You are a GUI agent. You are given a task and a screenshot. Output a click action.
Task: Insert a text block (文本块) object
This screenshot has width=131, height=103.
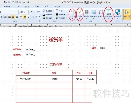coord(72,14)
